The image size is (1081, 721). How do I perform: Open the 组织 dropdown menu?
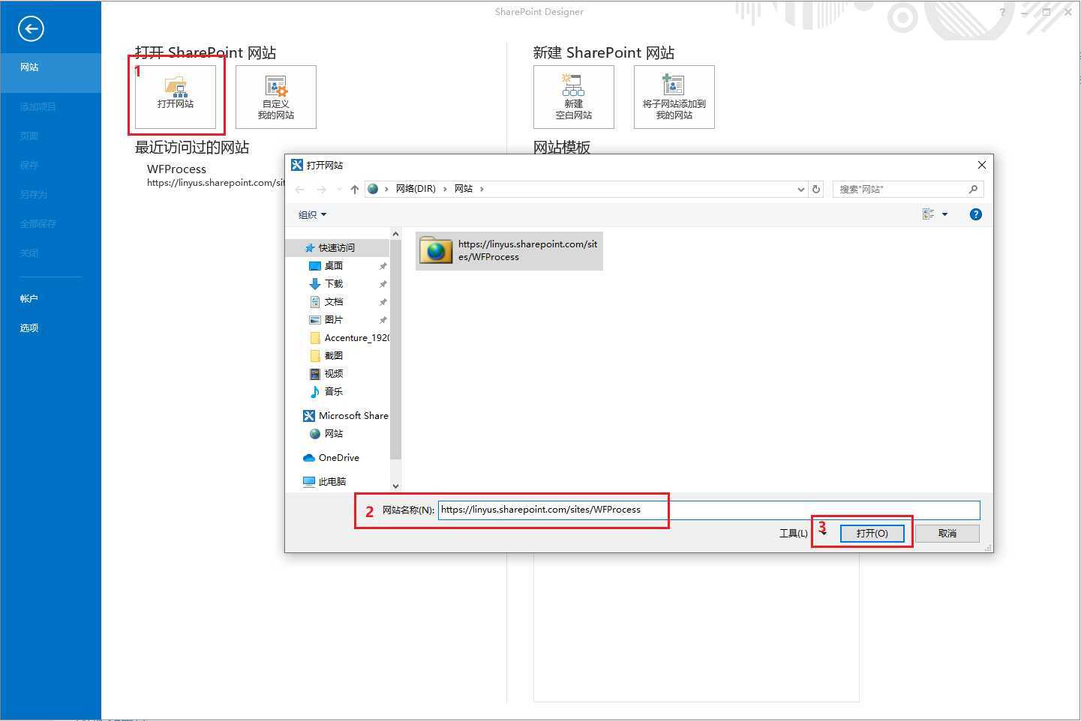[312, 215]
